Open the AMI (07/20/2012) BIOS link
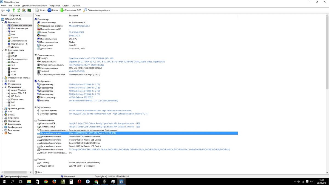Viewport: 329px width, 185px height. [77, 71]
